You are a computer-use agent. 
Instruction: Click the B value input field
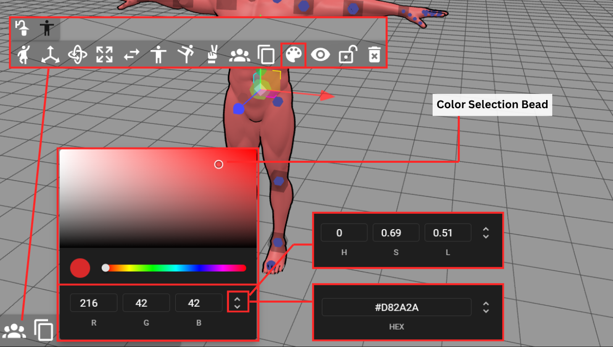point(199,303)
